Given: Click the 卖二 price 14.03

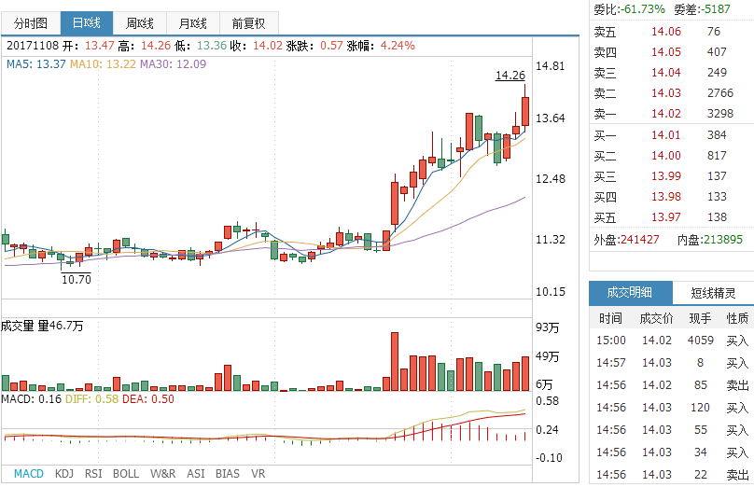Looking at the screenshot, I should [666, 93].
